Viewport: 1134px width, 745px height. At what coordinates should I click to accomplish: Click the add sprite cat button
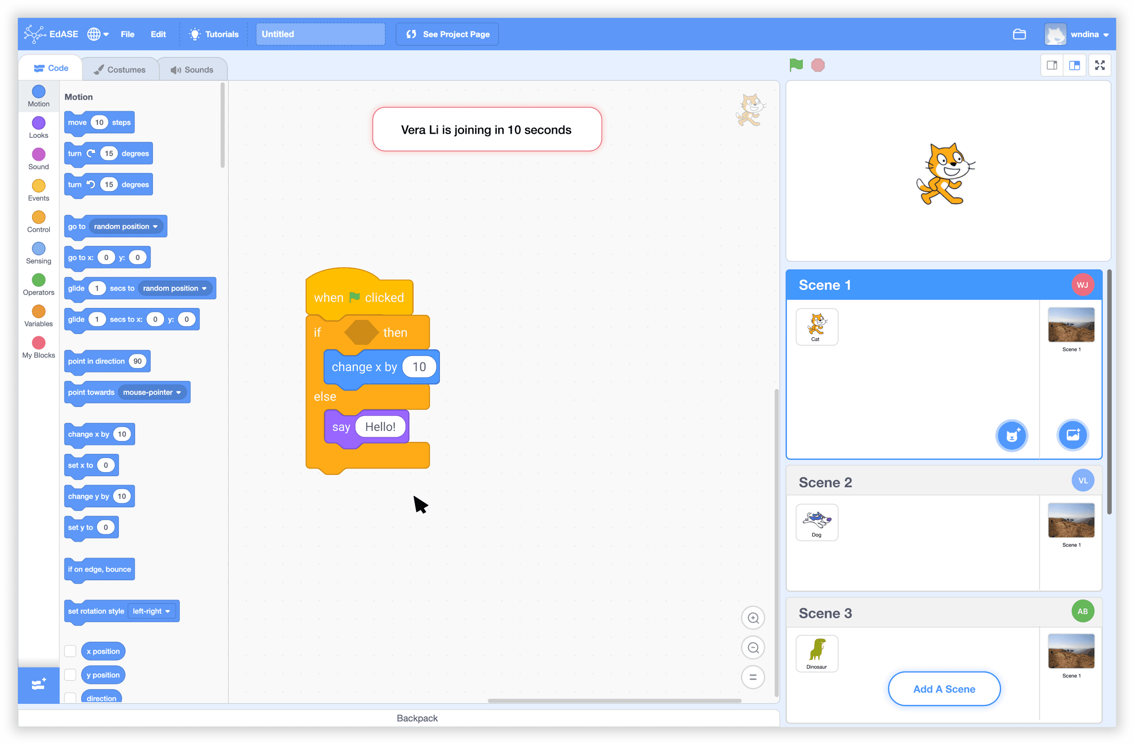coord(1011,435)
